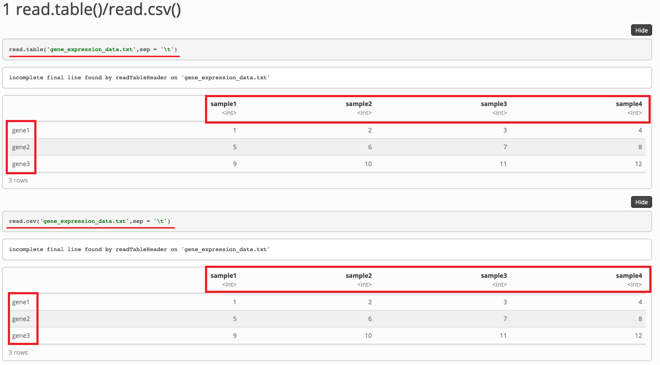Click the value 12 in second table

[x=639, y=335]
